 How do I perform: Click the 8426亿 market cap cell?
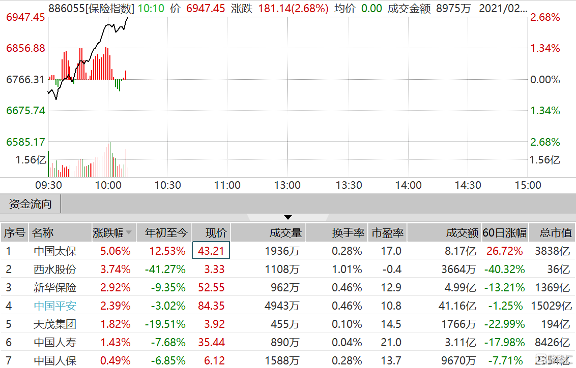pos(552,342)
